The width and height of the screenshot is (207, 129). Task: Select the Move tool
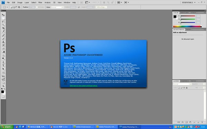click(x=3, y=15)
